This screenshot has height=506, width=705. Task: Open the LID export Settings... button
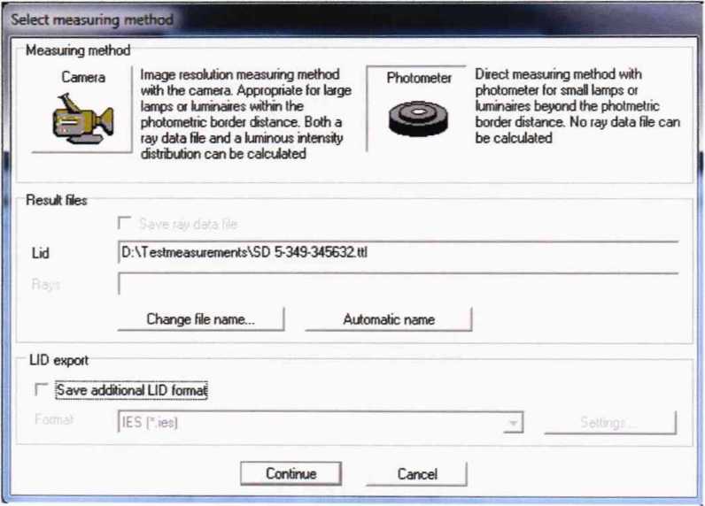(x=609, y=424)
